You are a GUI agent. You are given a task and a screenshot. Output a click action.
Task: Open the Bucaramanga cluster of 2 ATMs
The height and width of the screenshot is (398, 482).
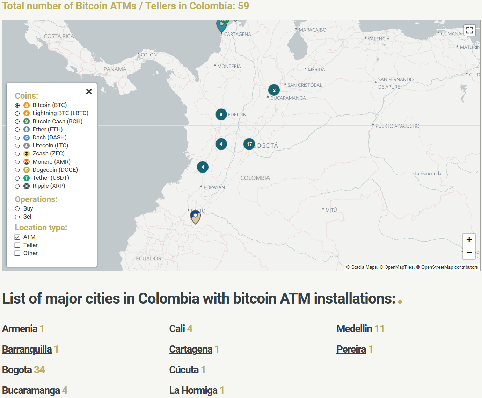click(274, 90)
